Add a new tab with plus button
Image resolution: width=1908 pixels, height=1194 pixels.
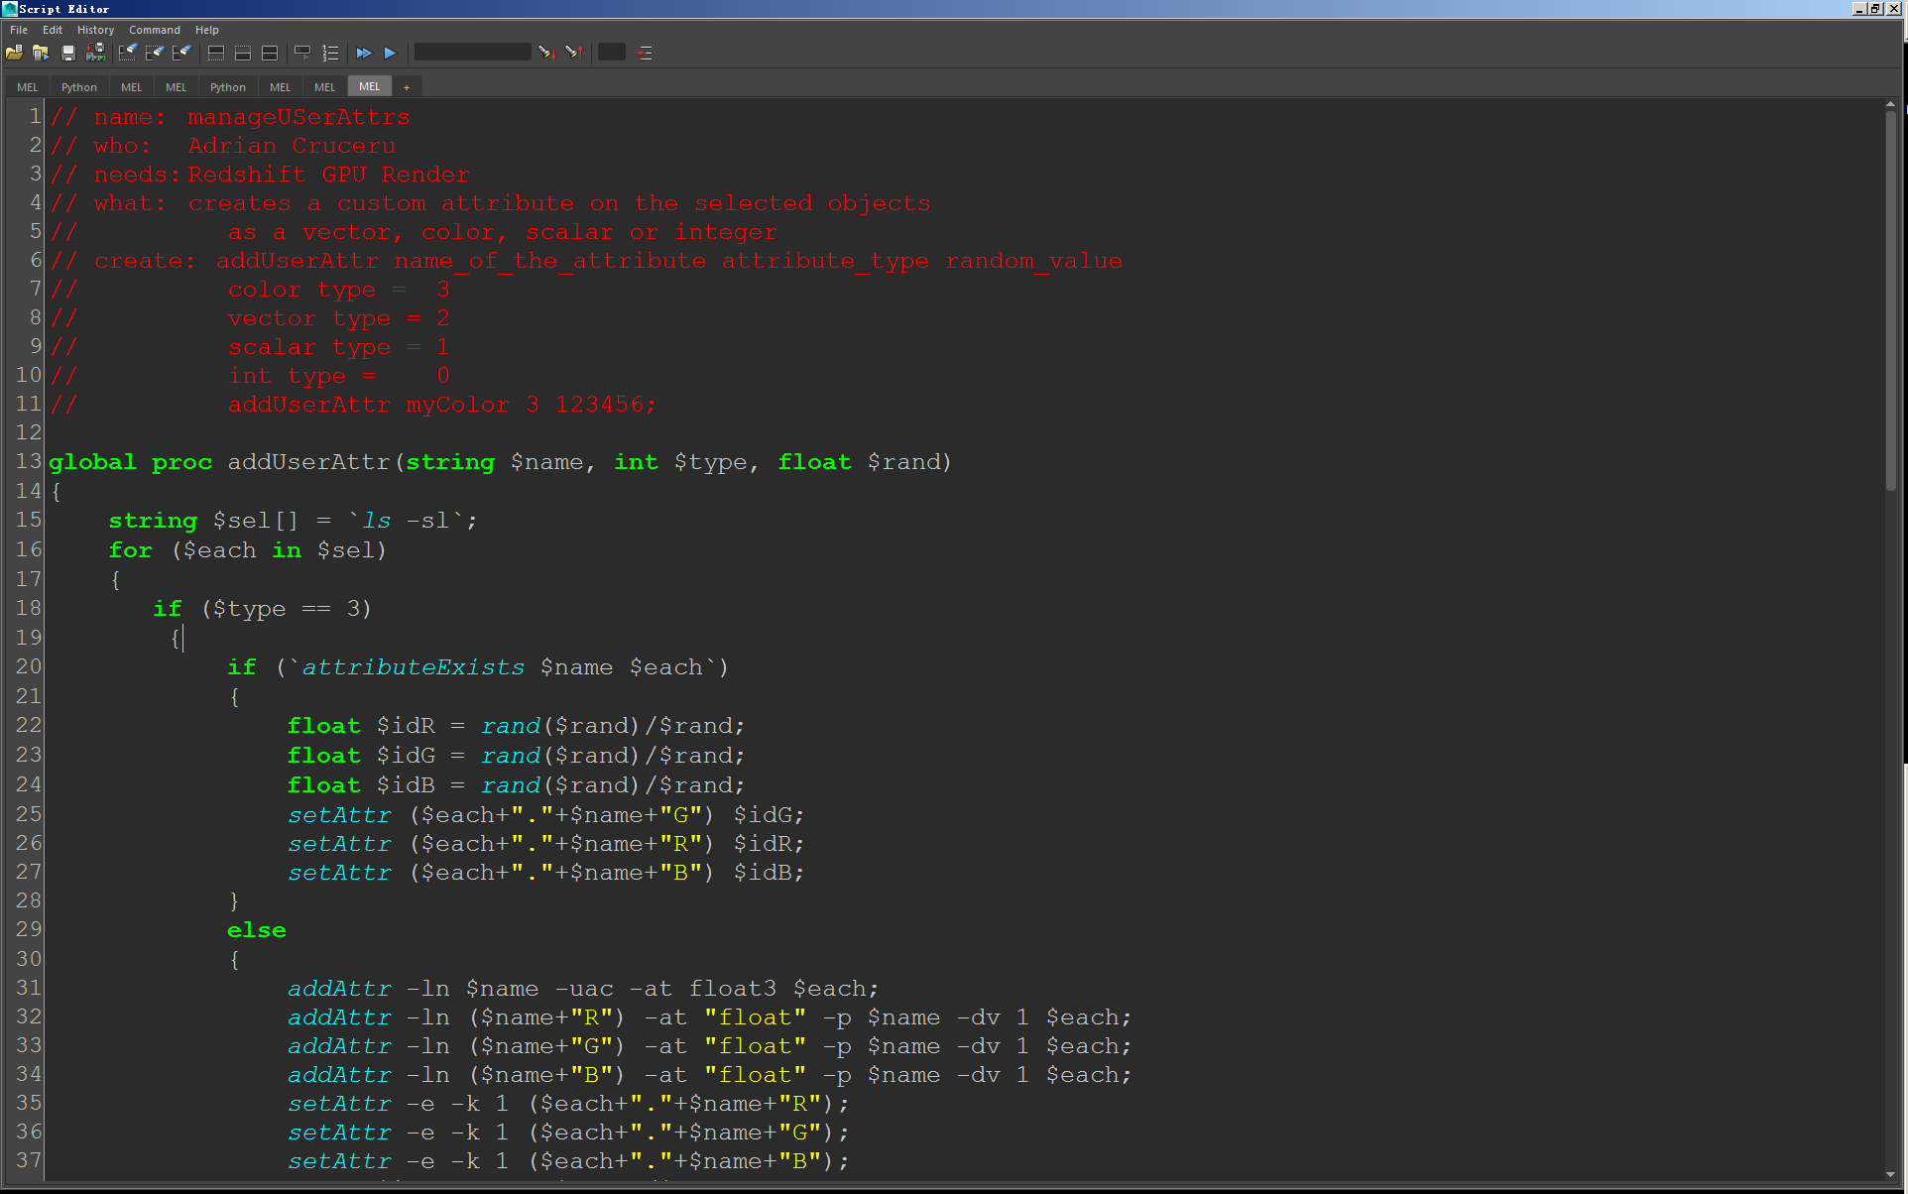click(x=407, y=87)
